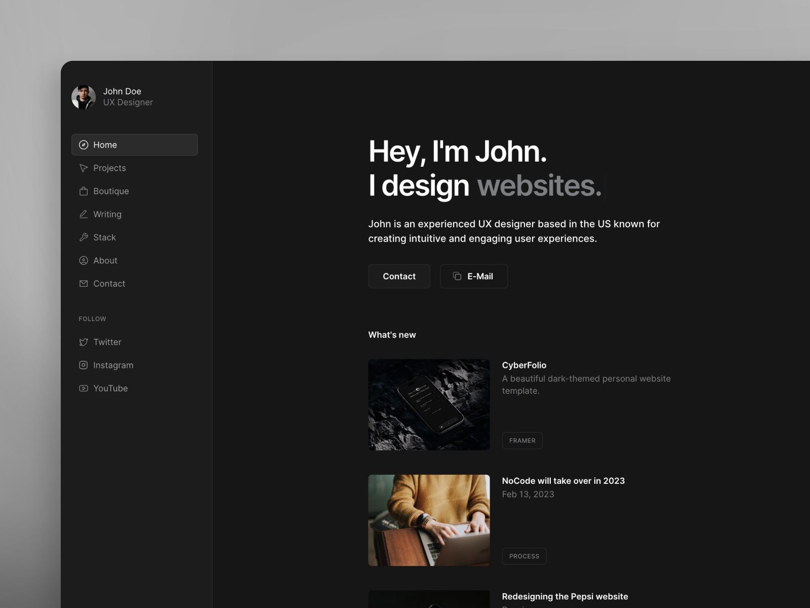The width and height of the screenshot is (810, 608).
Task: Click the Instagram camera icon
Action: tap(84, 365)
